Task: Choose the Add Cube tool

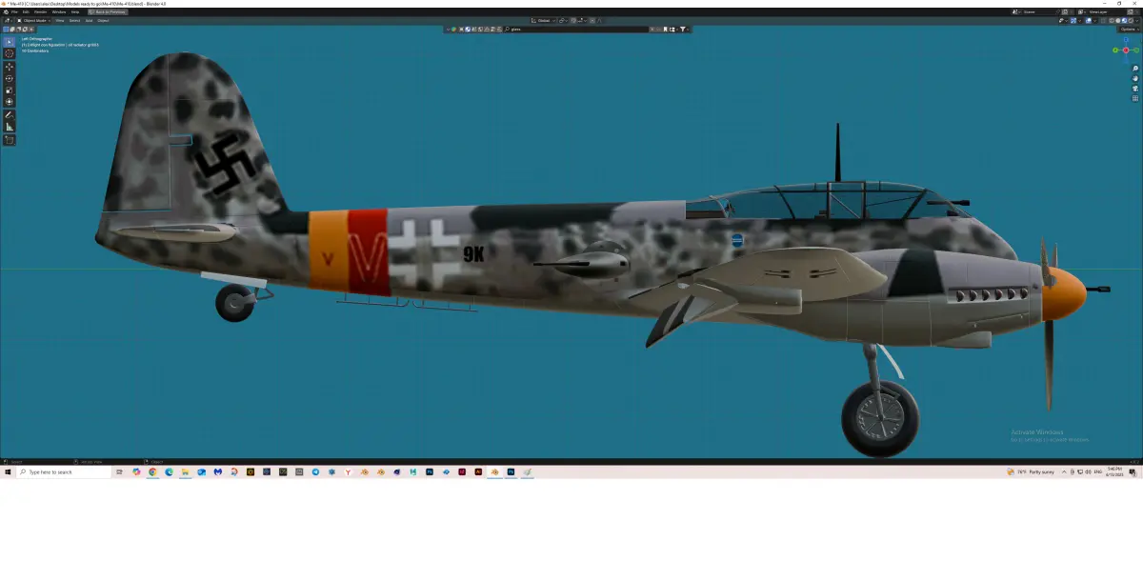Action: [10, 139]
